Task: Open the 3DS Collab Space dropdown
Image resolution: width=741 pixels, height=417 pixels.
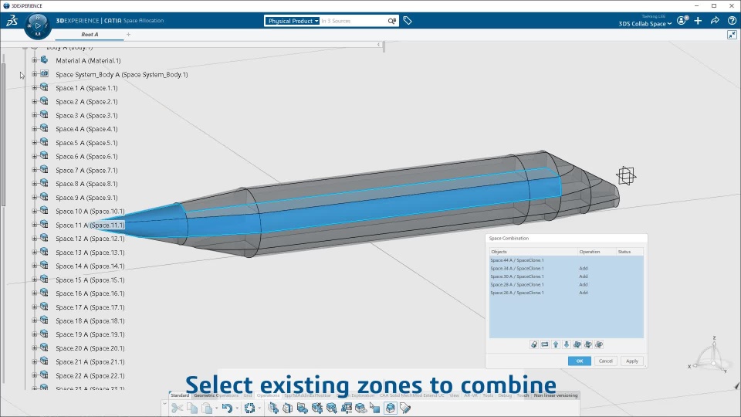Action: (645, 24)
